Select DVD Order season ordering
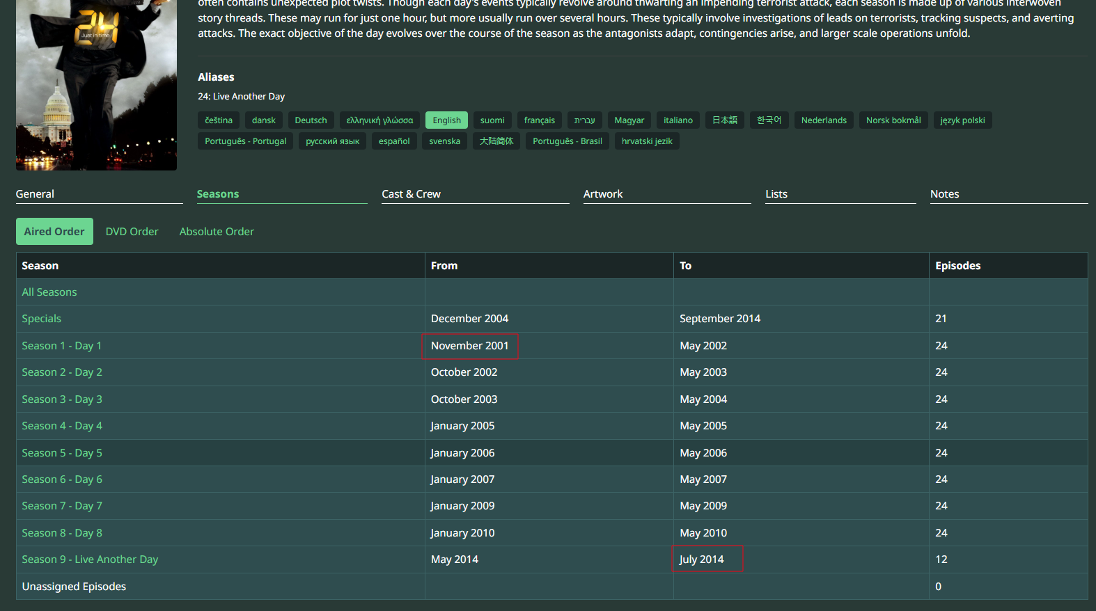This screenshot has width=1096, height=611. point(132,232)
